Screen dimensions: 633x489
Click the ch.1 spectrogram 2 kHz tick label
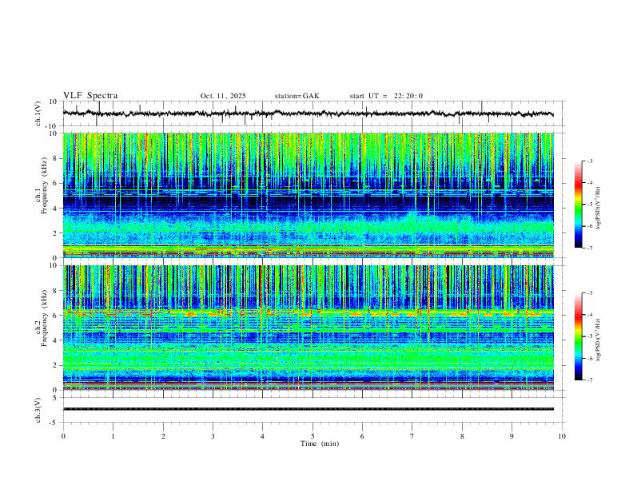[x=55, y=233]
